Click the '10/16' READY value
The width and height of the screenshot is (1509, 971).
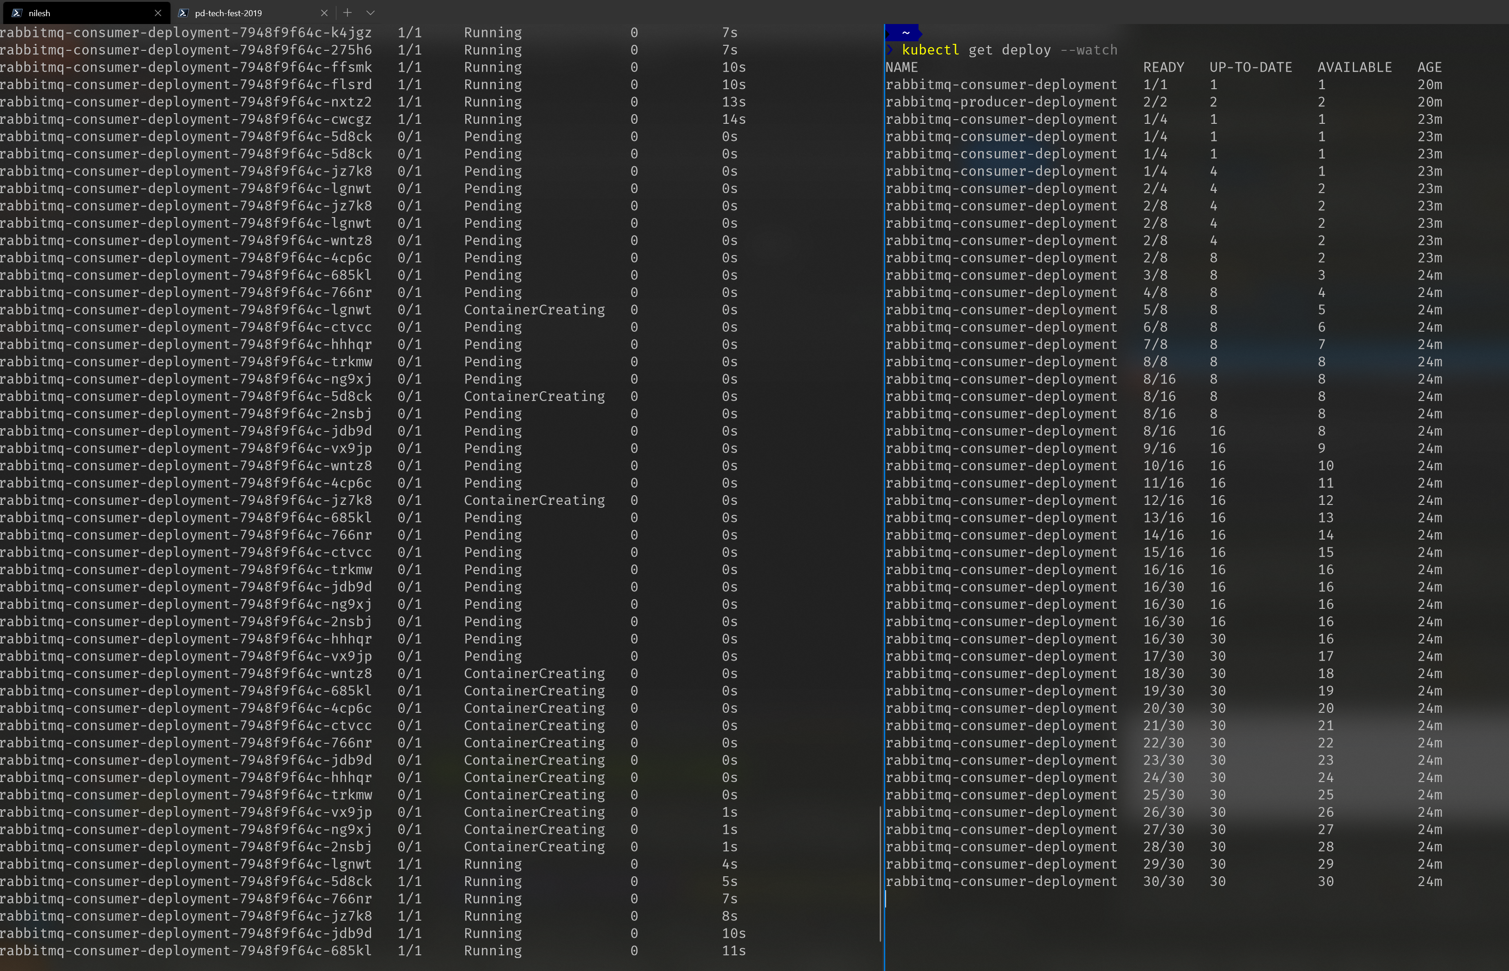tap(1163, 465)
